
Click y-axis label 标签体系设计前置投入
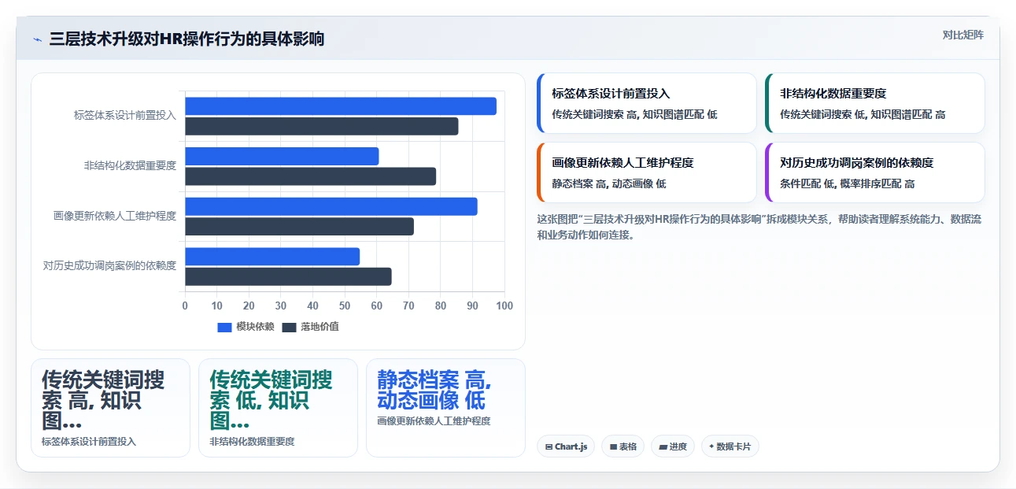pyautogui.click(x=125, y=115)
